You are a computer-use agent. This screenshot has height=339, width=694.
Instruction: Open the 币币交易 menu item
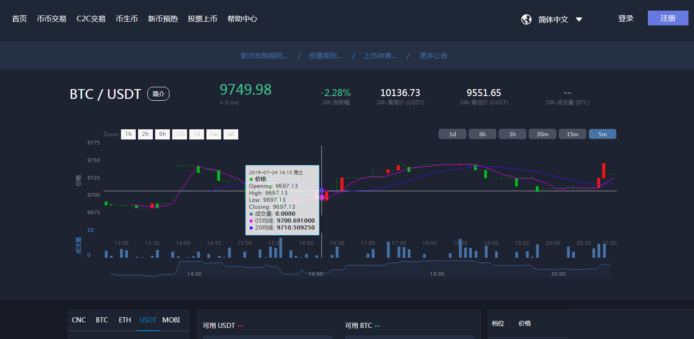(52, 19)
